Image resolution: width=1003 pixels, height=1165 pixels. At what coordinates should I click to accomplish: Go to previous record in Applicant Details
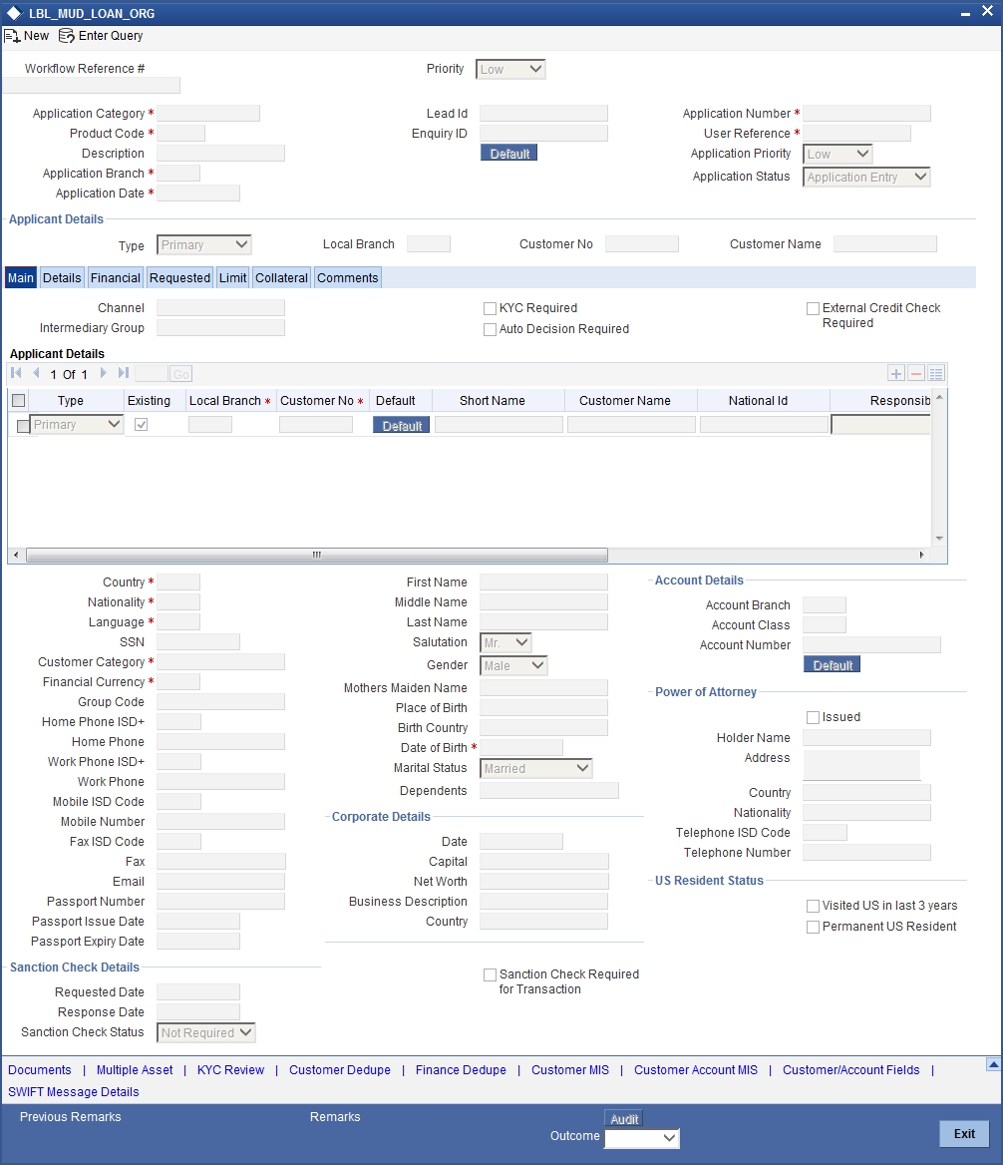click(x=36, y=373)
